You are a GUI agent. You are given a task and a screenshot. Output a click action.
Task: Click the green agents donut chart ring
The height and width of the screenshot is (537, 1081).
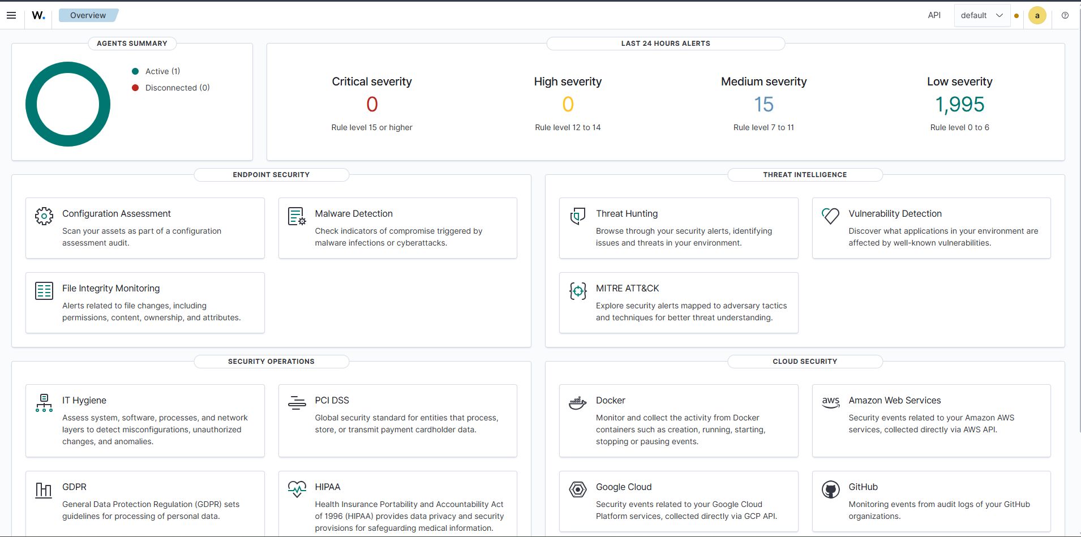(x=32, y=104)
